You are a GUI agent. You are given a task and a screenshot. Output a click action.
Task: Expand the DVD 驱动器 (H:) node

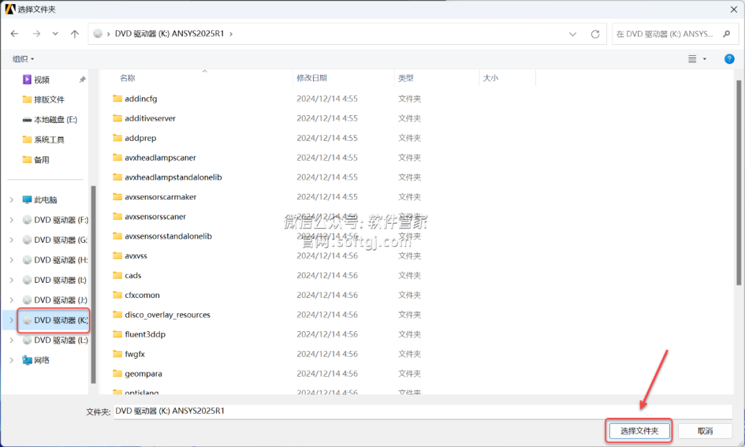coord(12,260)
